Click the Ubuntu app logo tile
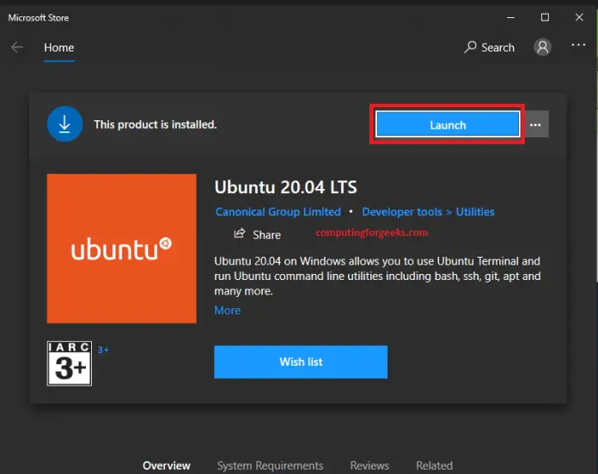598x474 pixels. pos(121,249)
